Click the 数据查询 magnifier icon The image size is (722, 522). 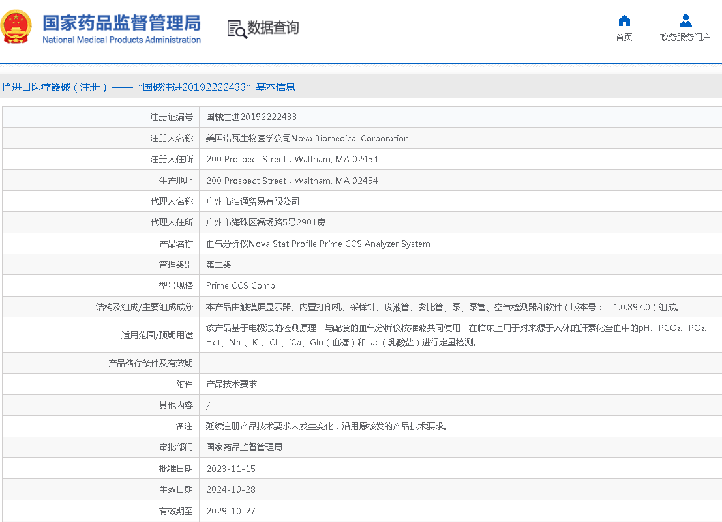pos(237,29)
